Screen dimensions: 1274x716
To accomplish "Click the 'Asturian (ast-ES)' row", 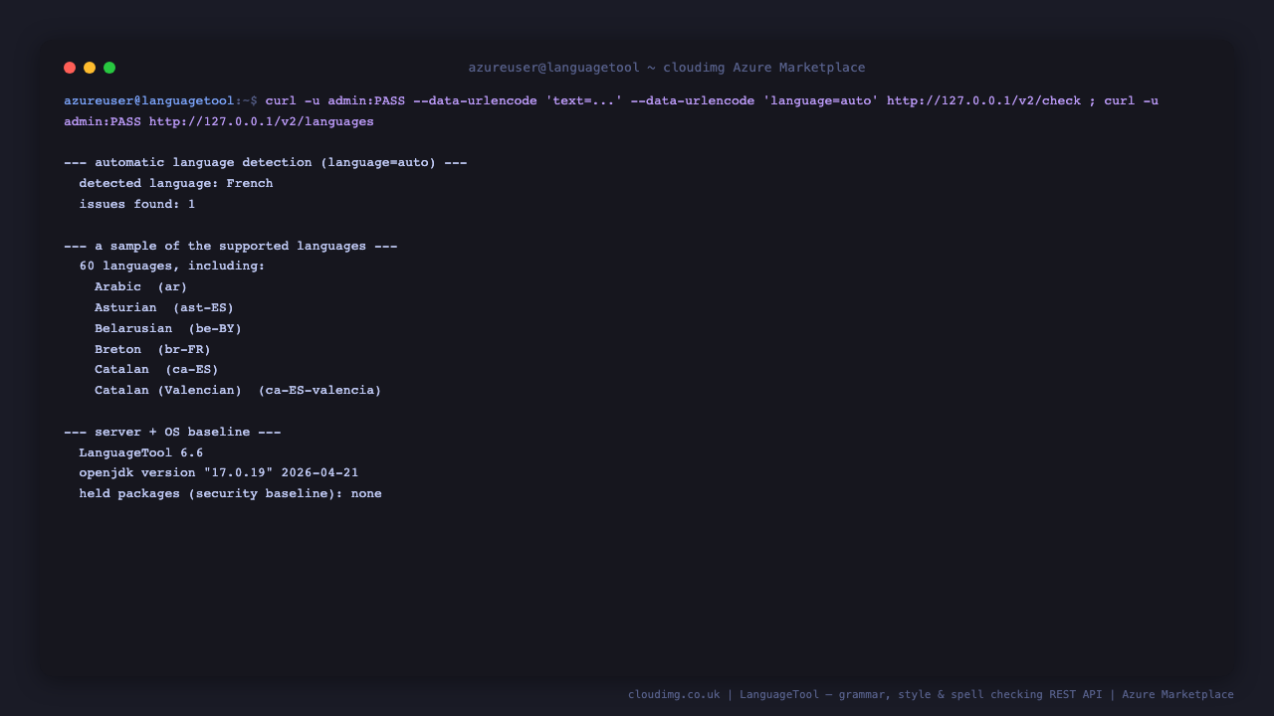I will pyautogui.click(x=164, y=307).
